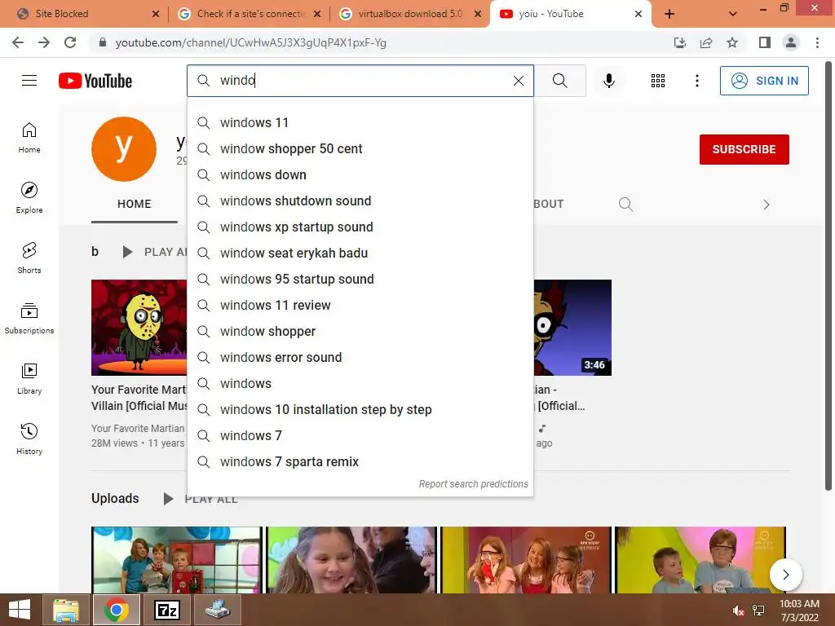
Task: Choose the 'windows 11' suggestion
Action: pyautogui.click(x=360, y=122)
